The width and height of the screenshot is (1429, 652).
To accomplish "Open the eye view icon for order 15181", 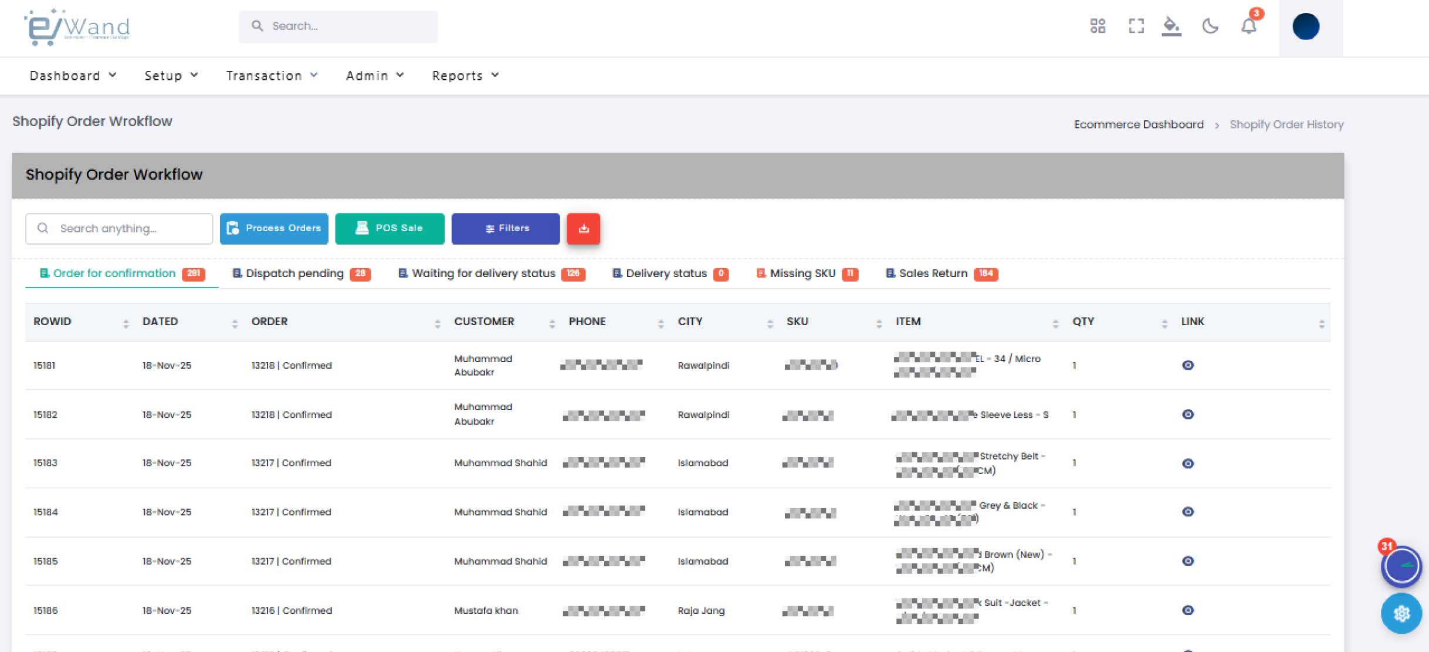I will pos(1188,365).
